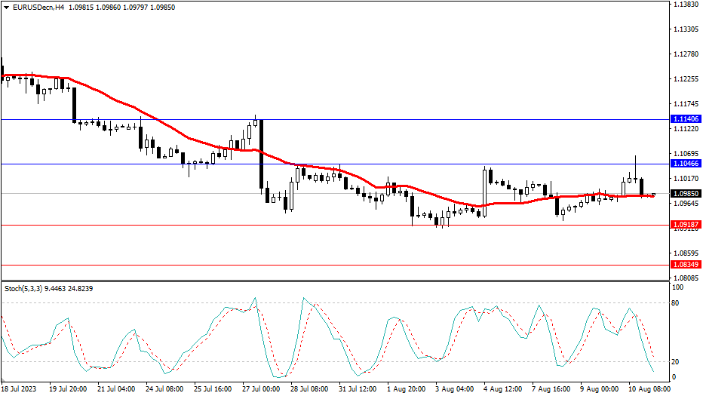Select the blue 1.11406 price label
Screen dimensions: 703x396
[686, 119]
